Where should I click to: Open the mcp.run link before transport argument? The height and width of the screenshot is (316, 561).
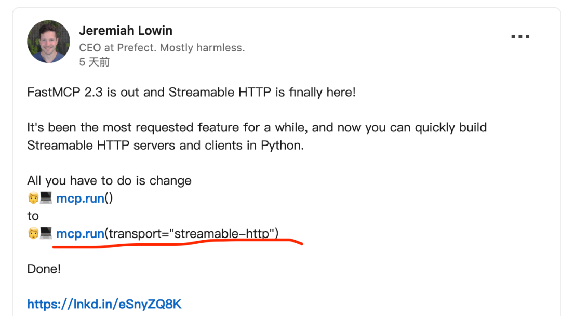(x=80, y=233)
